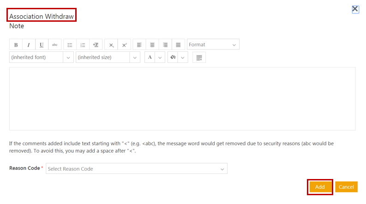Viewport: 366px width, 204px height.
Task: Click the insert table icon
Action: point(199,57)
